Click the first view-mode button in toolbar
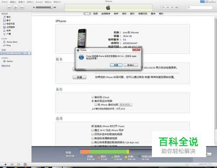217x168 pixels. click(x=163, y=7)
